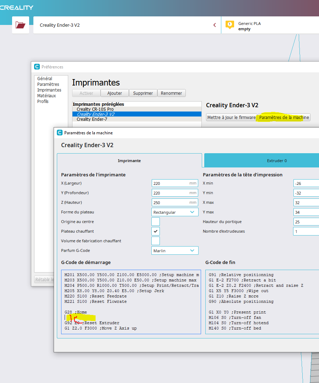Click the M140 S0 Turn-off bed line
Screen dimensions: 319x383
[x=235, y=328]
